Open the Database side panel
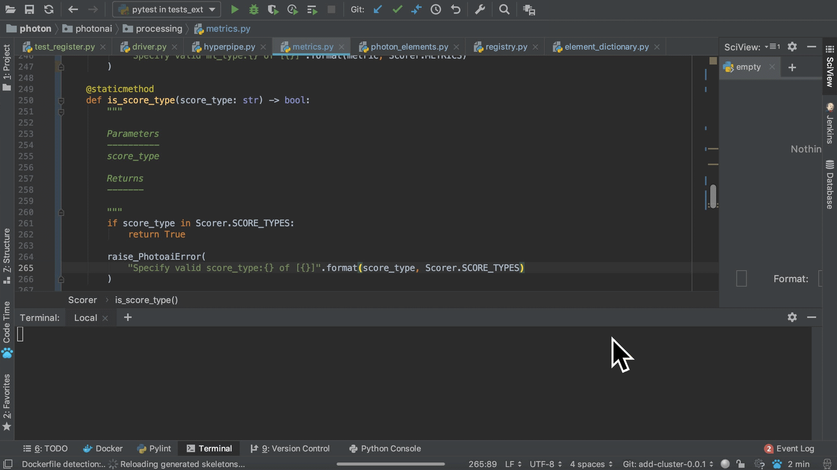 pos(830,184)
